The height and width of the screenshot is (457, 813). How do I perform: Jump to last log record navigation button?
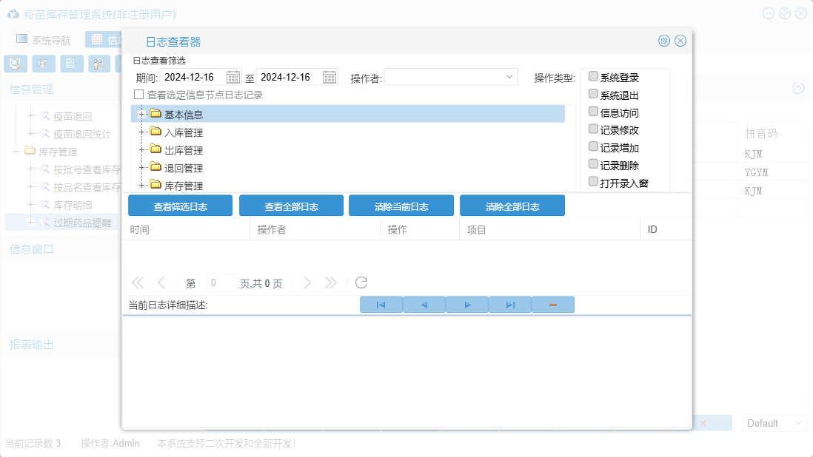[x=510, y=305]
